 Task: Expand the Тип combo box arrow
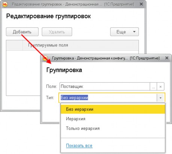tap(160, 98)
